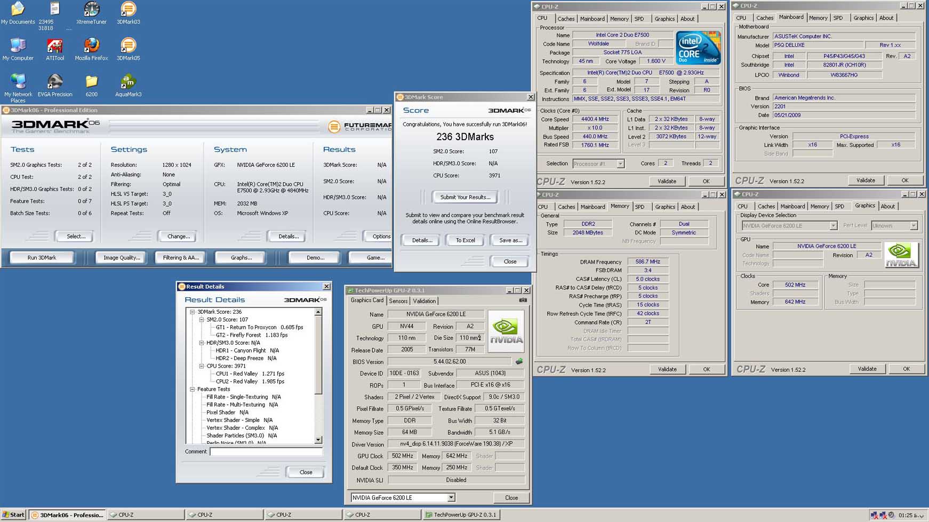
Task: Click the GPU-Z screenshot camera icon
Action: [523, 300]
